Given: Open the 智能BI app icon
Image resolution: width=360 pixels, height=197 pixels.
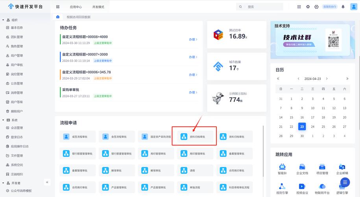Looking at the screenshot, I should 282,167.
